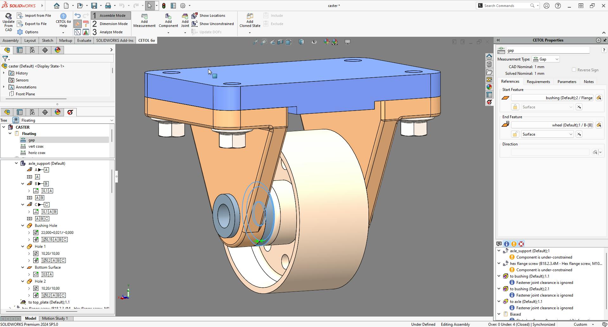Click the CETOL 6σ Help button
This screenshot has width=608, height=327.
click(63, 20)
